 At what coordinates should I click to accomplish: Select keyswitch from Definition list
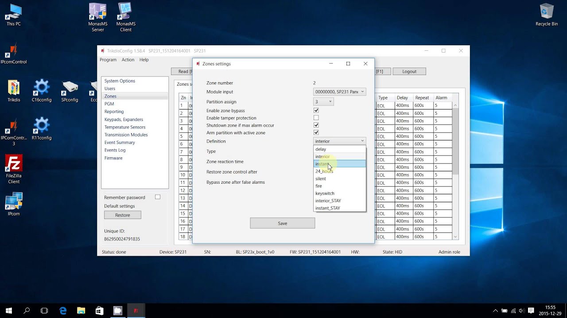pos(340,193)
